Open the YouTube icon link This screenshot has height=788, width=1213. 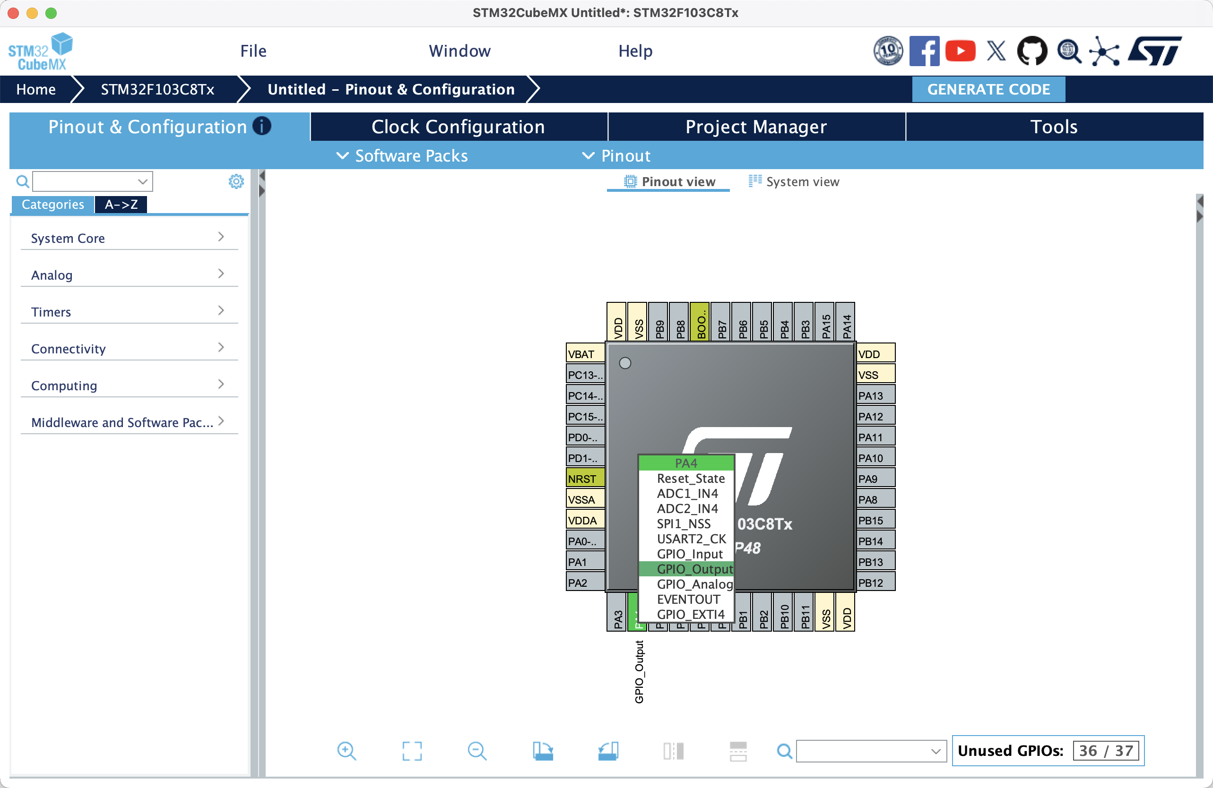tap(960, 51)
